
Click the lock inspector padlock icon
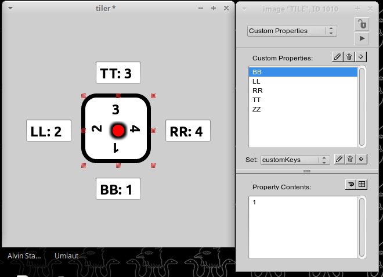pyautogui.click(x=362, y=24)
